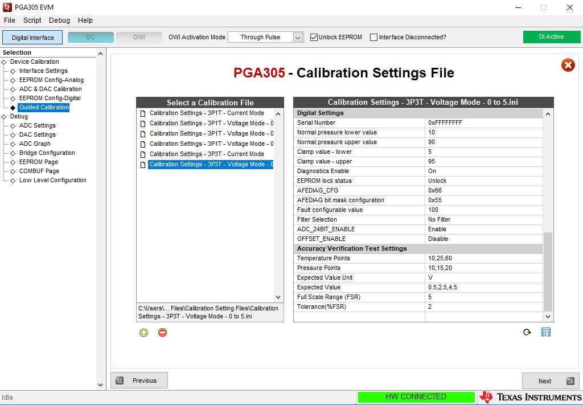Click file icon of selected 3P3T Voltage Mode
The image size is (583, 405).
[x=143, y=165]
